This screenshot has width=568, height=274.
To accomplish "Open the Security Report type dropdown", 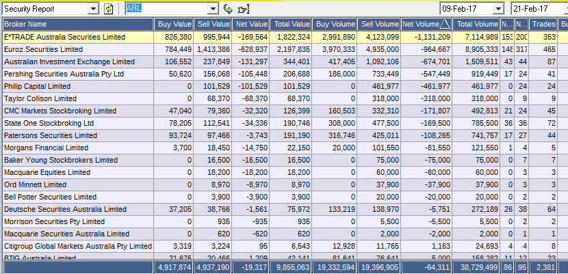I will pyautogui.click(x=94, y=9).
